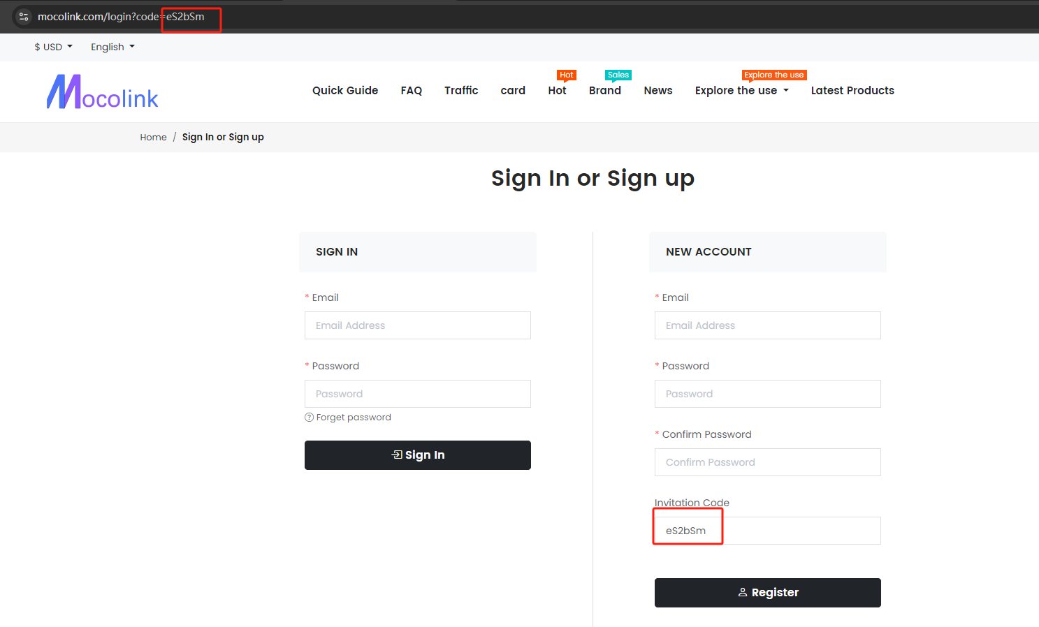Open the Quick Guide menu item
The image size is (1039, 627).
pyautogui.click(x=345, y=91)
